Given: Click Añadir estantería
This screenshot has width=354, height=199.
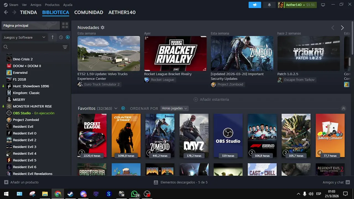Looking at the screenshot, I should point(212,99).
